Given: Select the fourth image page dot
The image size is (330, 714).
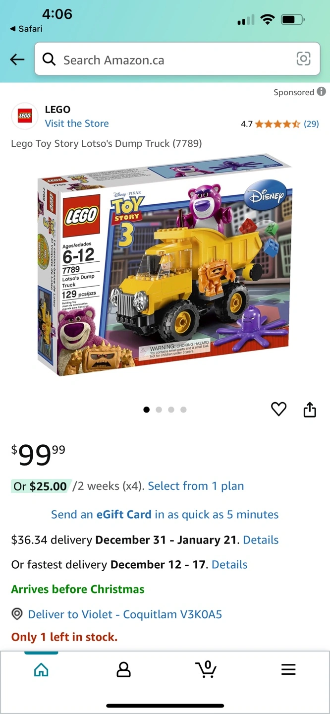Looking at the screenshot, I should (x=183, y=410).
